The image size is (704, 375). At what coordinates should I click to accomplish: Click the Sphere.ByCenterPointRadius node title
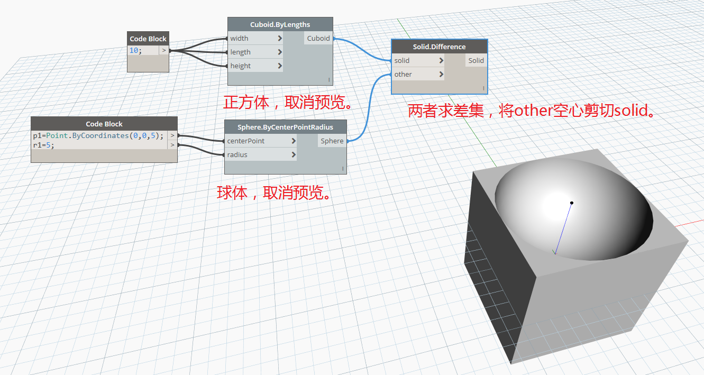click(286, 127)
